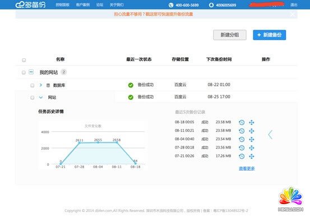The height and width of the screenshot is (217, 310).
Task: Click the chart point labeled 2655
Action: 98,142
